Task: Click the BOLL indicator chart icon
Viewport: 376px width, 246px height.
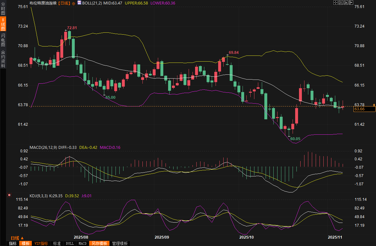Action: (79, 3)
